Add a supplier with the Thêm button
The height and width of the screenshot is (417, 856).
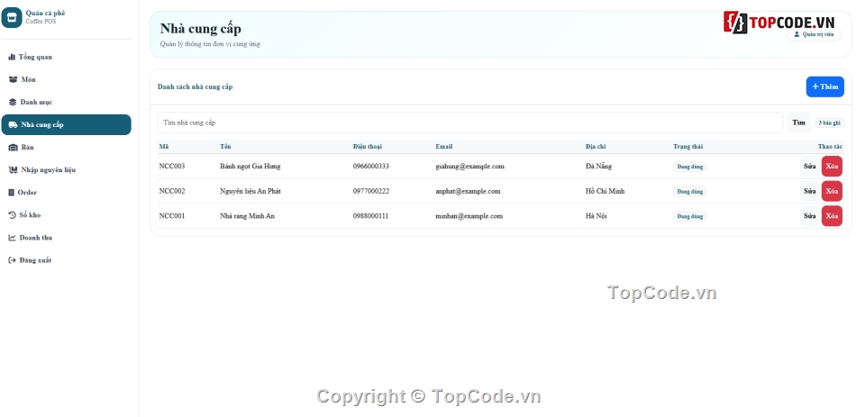coord(824,86)
